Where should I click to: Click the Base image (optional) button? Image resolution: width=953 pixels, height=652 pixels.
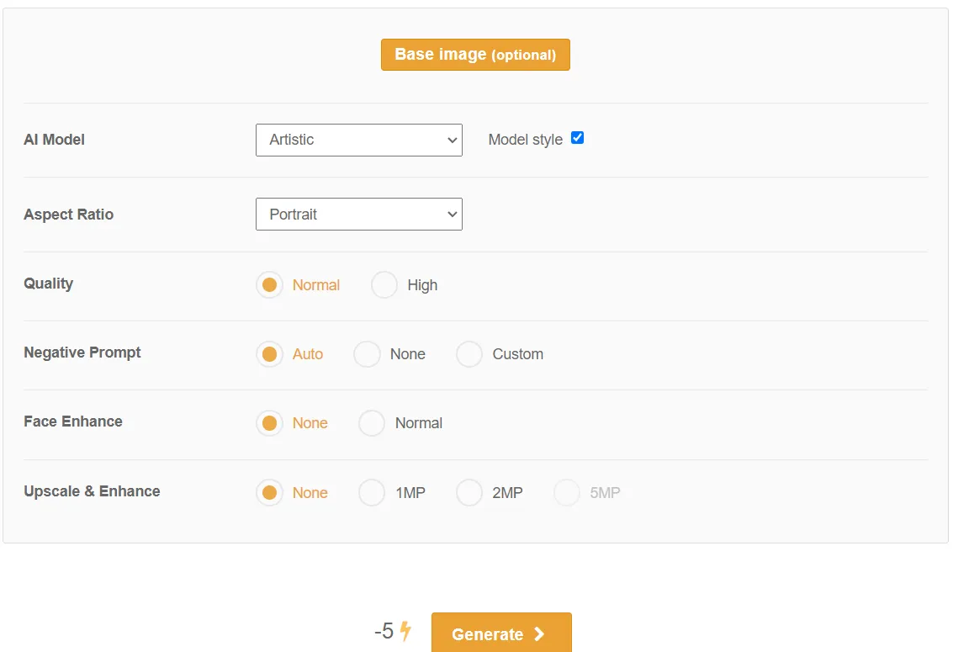point(475,55)
